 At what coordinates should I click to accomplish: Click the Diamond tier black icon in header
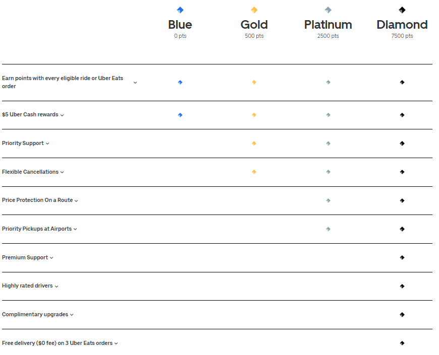(402, 10)
